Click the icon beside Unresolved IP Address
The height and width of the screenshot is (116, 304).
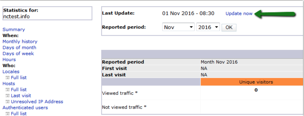tap(8, 102)
